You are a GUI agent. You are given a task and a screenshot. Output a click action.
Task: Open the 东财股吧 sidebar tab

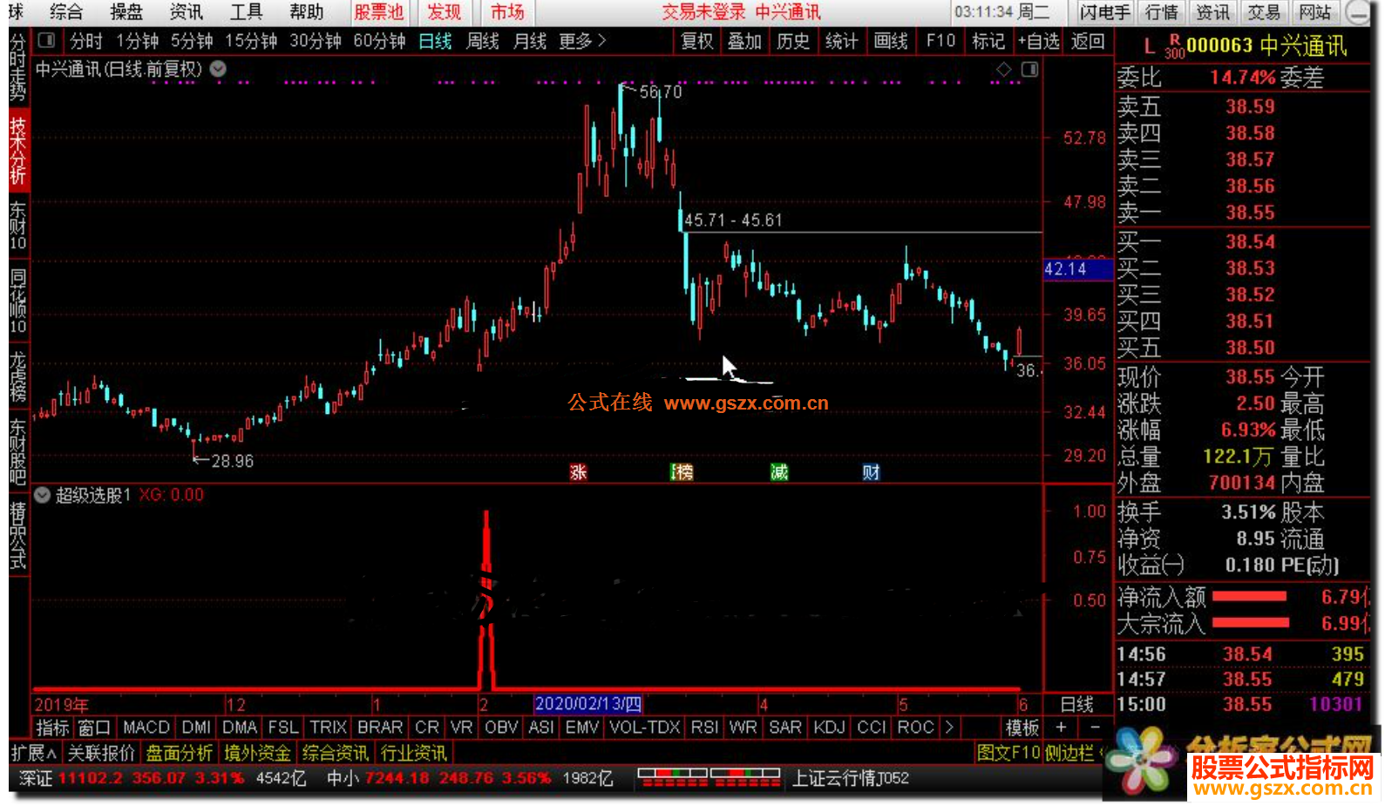18,450
